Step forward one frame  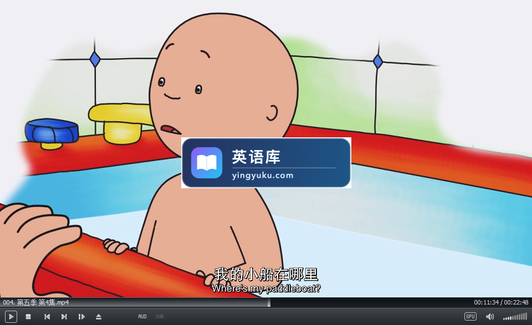[x=81, y=317]
